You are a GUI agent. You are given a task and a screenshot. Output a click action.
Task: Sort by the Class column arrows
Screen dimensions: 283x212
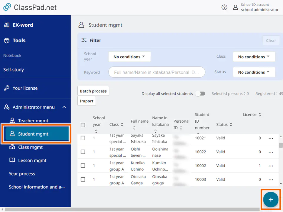tap(122, 124)
